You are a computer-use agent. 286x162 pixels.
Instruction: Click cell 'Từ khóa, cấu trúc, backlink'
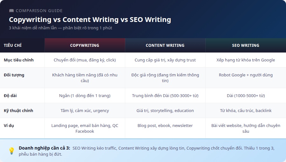click(246, 110)
